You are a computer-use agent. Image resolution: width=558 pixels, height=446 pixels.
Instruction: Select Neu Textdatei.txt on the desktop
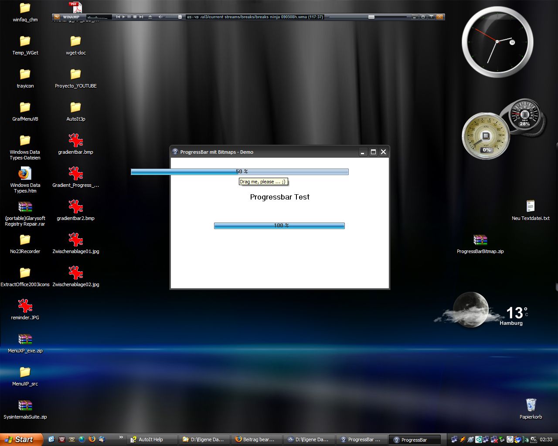530,206
